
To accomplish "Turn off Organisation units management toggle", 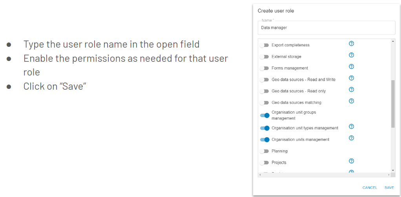I will (265, 140).
